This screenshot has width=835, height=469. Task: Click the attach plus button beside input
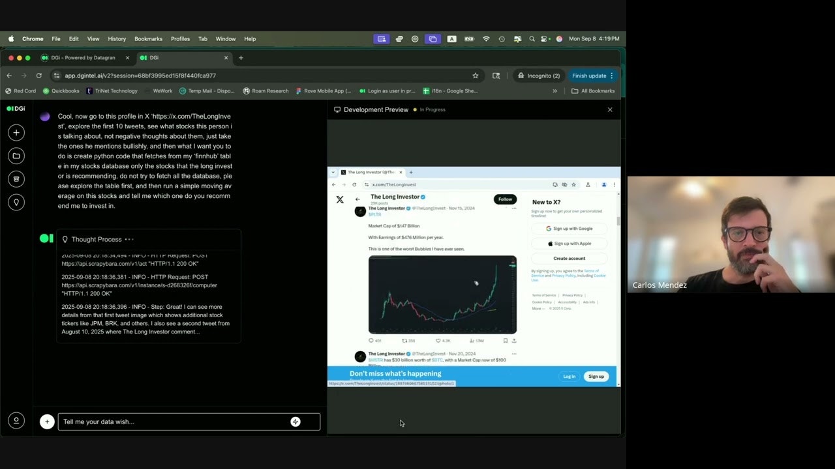pos(47,421)
